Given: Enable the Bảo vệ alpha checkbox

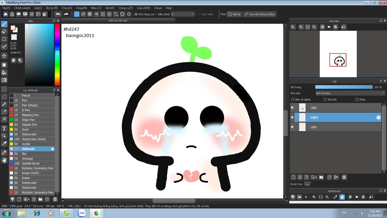Looking at the screenshot, I should [x=293, y=100].
